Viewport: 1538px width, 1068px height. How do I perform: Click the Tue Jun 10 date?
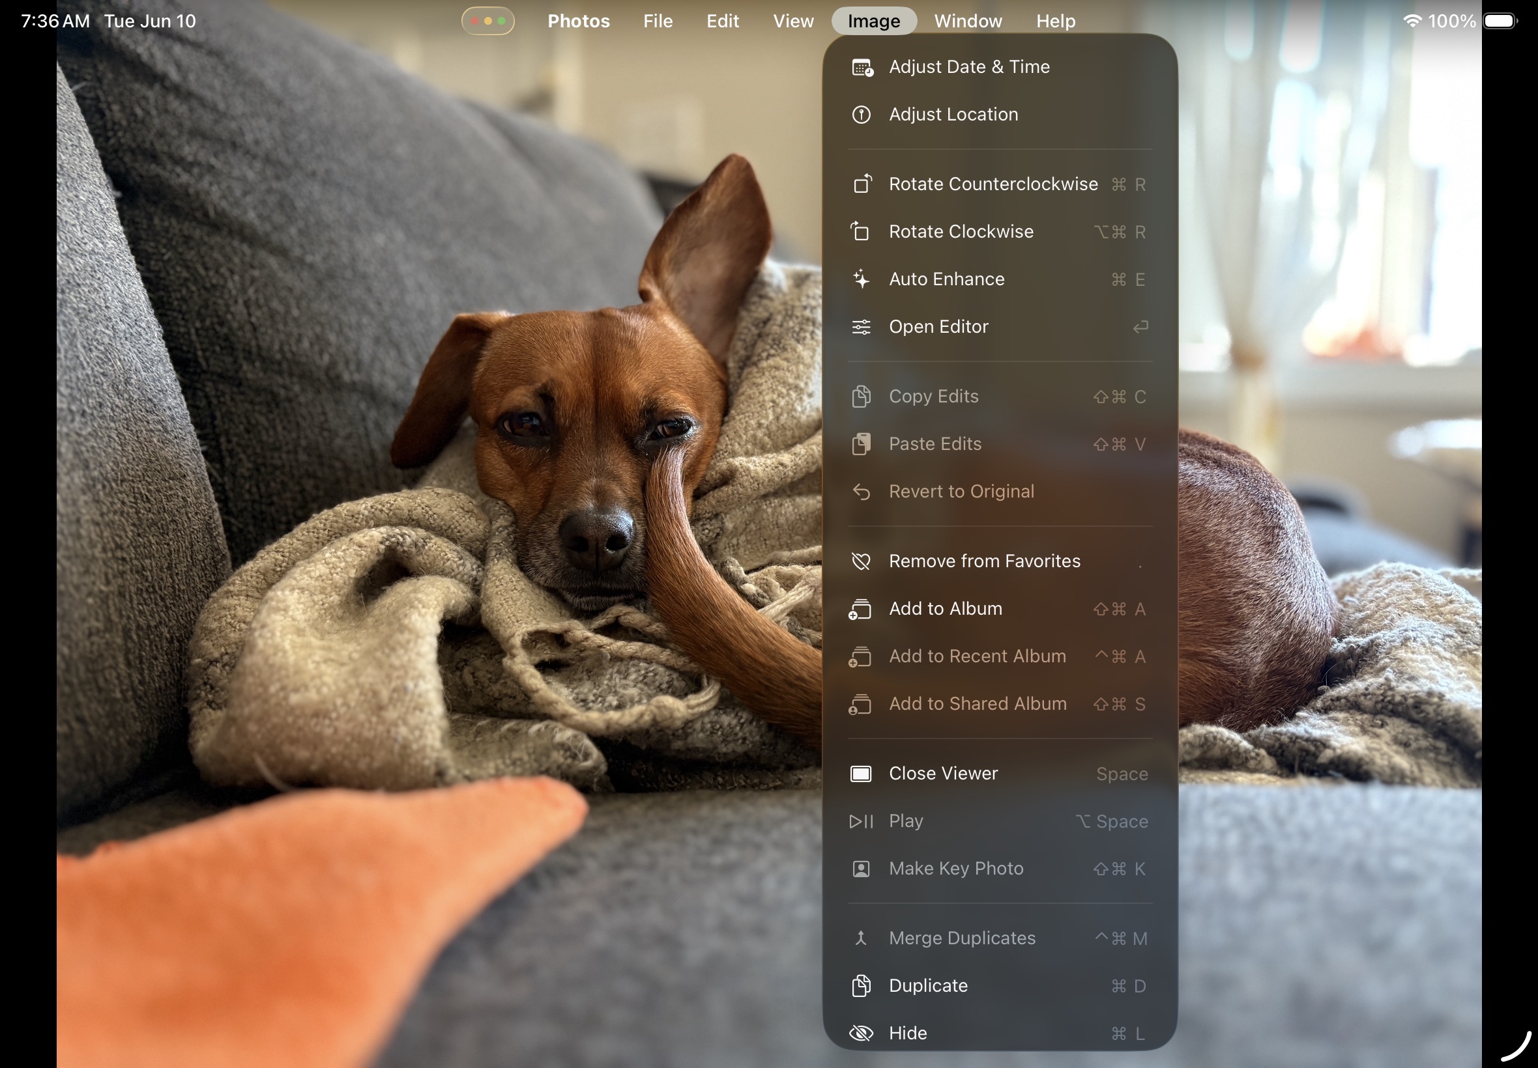pyautogui.click(x=150, y=21)
